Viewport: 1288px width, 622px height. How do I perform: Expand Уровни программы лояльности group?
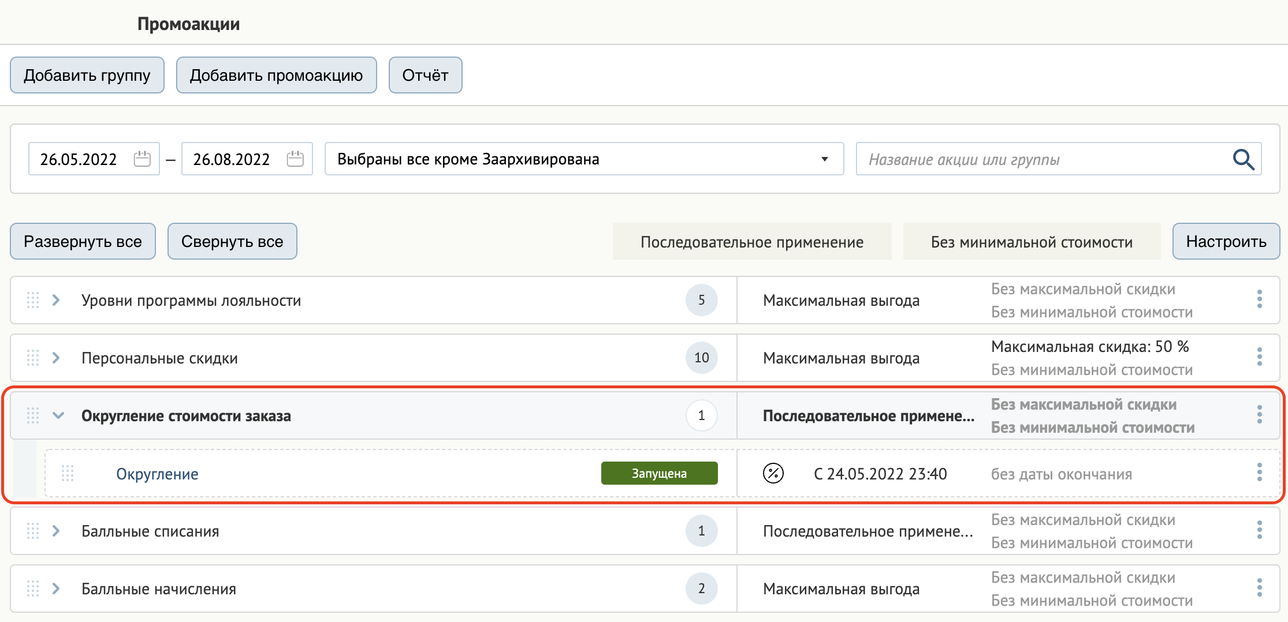56,300
